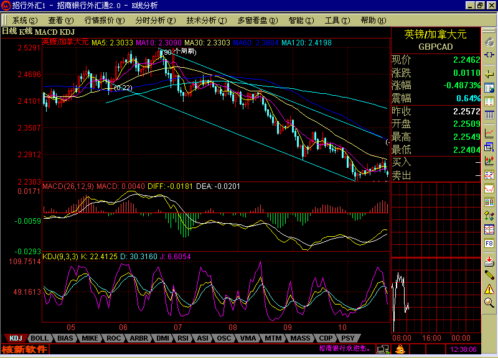Screen dimensions: 498x358
Task: Open the 分时分析(F) menu
Action: pyautogui.click(x=155, y=21)
